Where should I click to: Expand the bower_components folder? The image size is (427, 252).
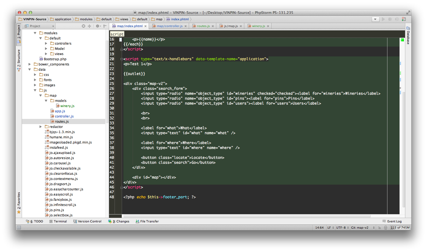[29, 64]
